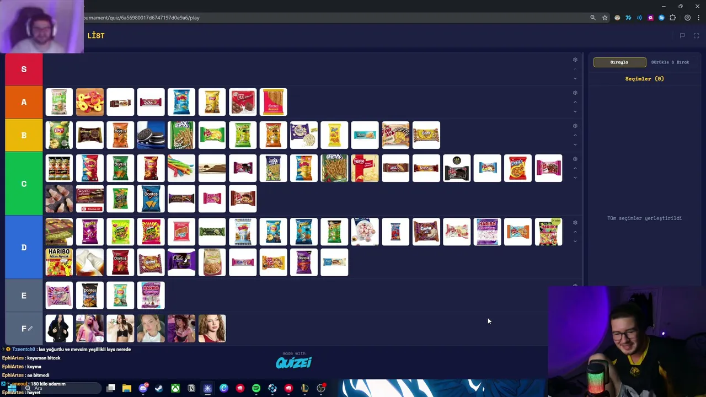The width and height of the screenshot is (706, 397).
Task: Open settings gear for tier B row
Action: (x=575, y=126)
